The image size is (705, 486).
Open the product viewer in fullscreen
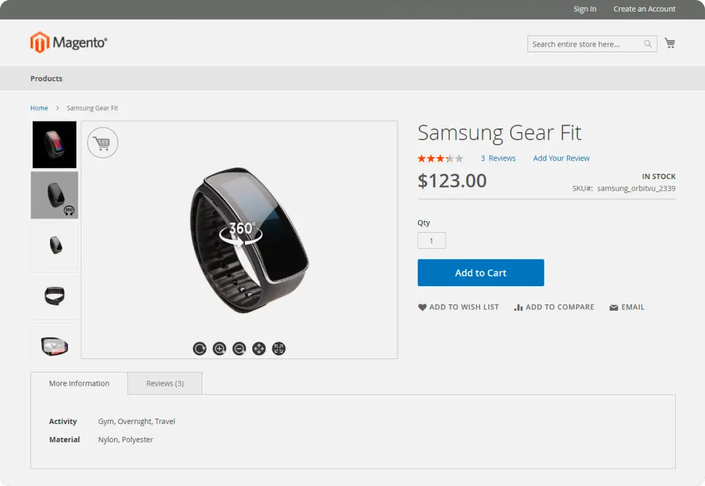tap(278, 349)
